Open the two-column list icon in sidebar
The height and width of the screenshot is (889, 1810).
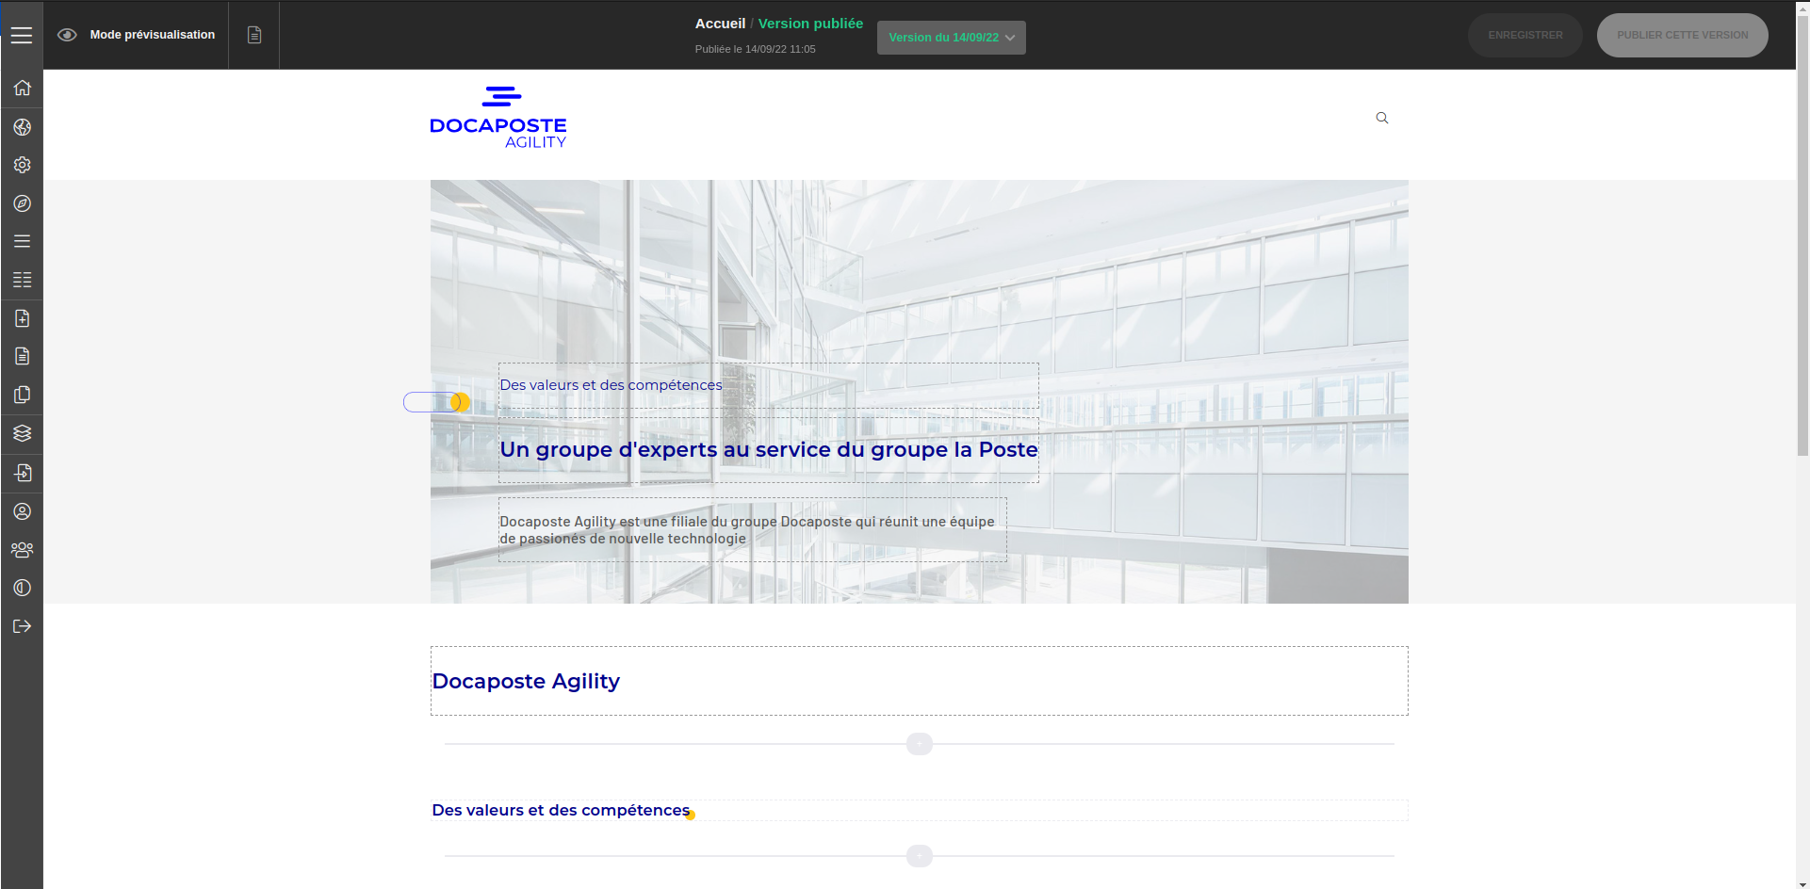tap(23, 280)
